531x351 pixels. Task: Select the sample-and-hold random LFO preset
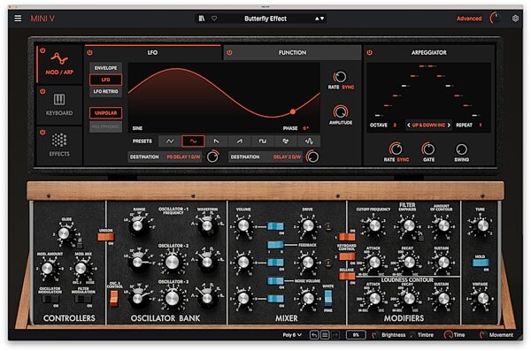pyautogui.click(x=286, y=141)
